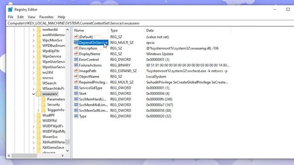294x165 pixels.
Task: Expand the workerdd key
Action: (34, 30)
